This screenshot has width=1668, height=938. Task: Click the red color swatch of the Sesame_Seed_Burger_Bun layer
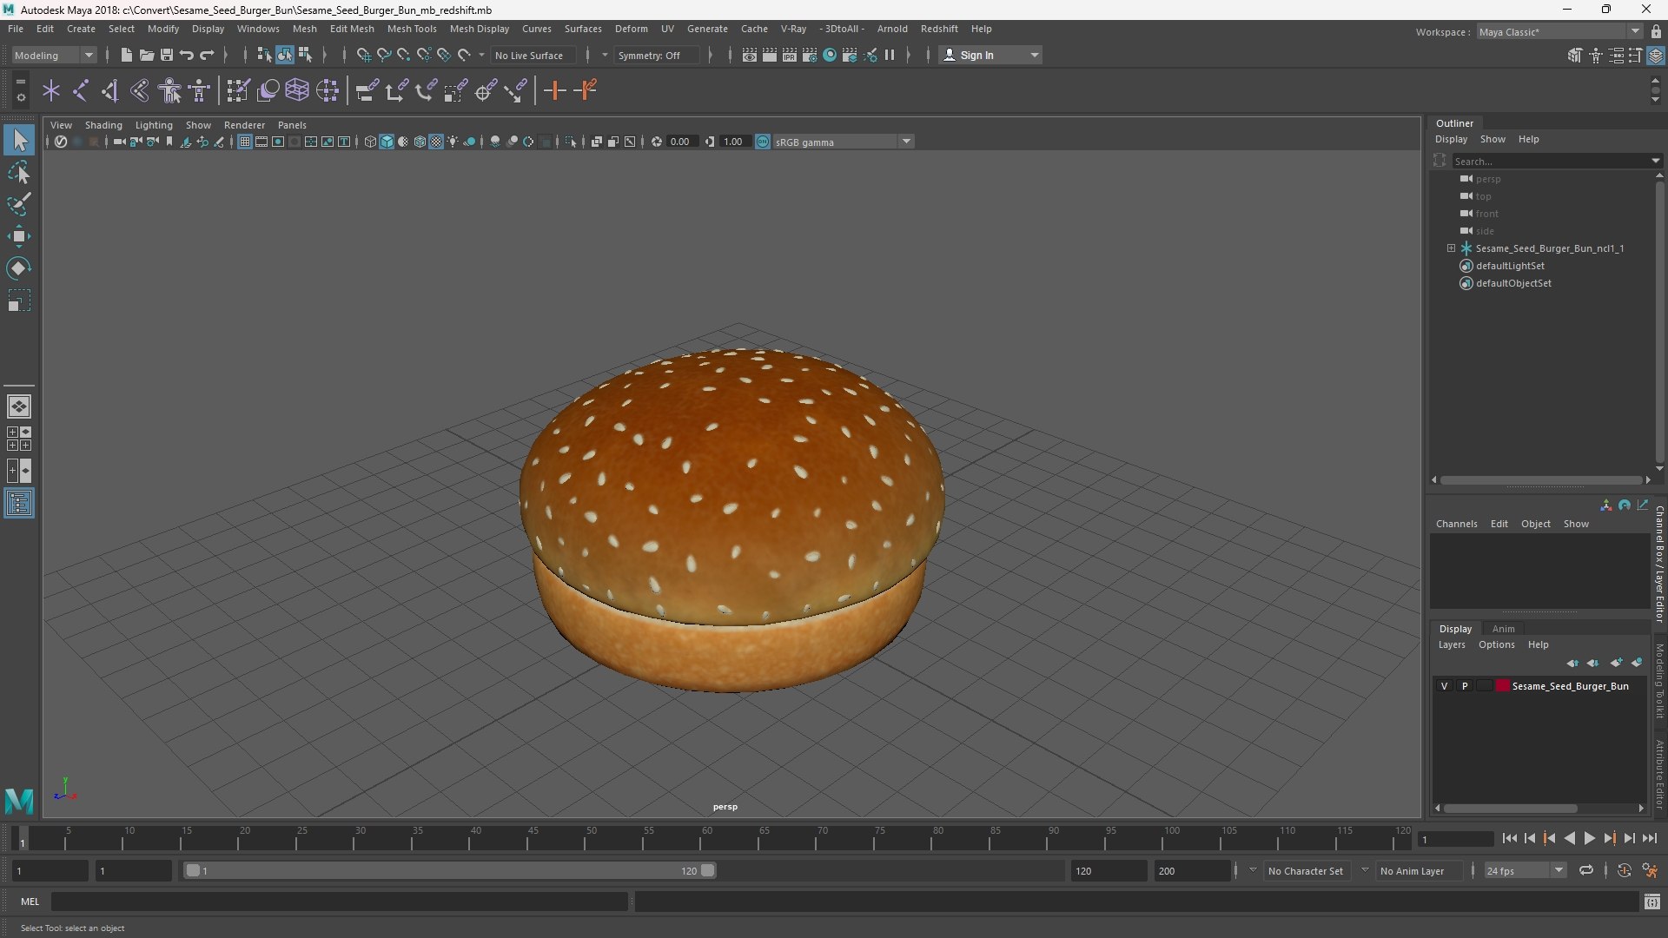click(1503, 686)
